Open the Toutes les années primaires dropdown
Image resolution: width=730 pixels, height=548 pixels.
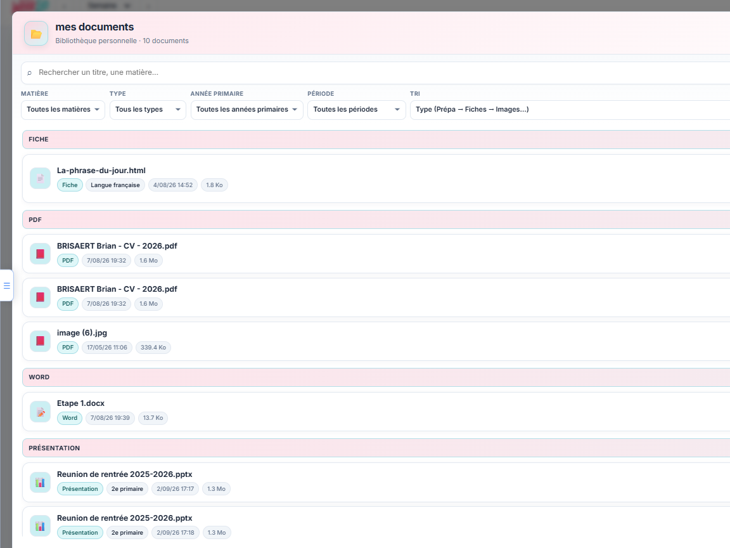coord(247,110)
